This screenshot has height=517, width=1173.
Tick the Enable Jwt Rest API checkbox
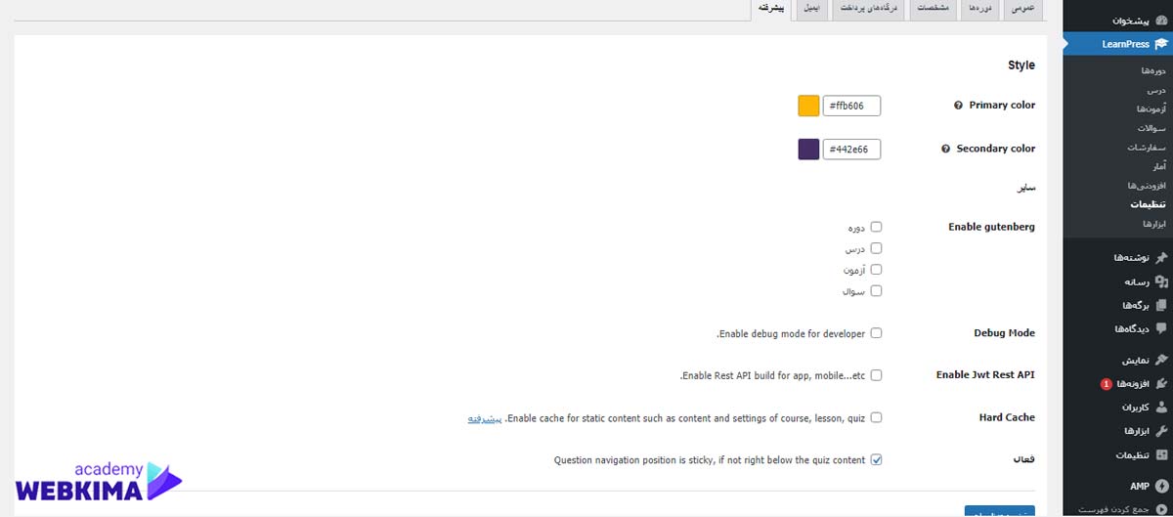876,375
